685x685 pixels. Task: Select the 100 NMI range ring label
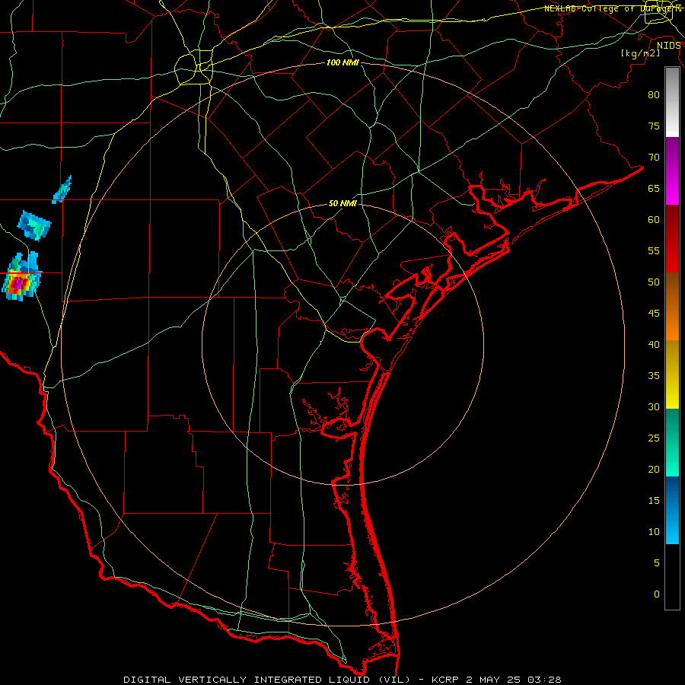(x=342, y=62)
